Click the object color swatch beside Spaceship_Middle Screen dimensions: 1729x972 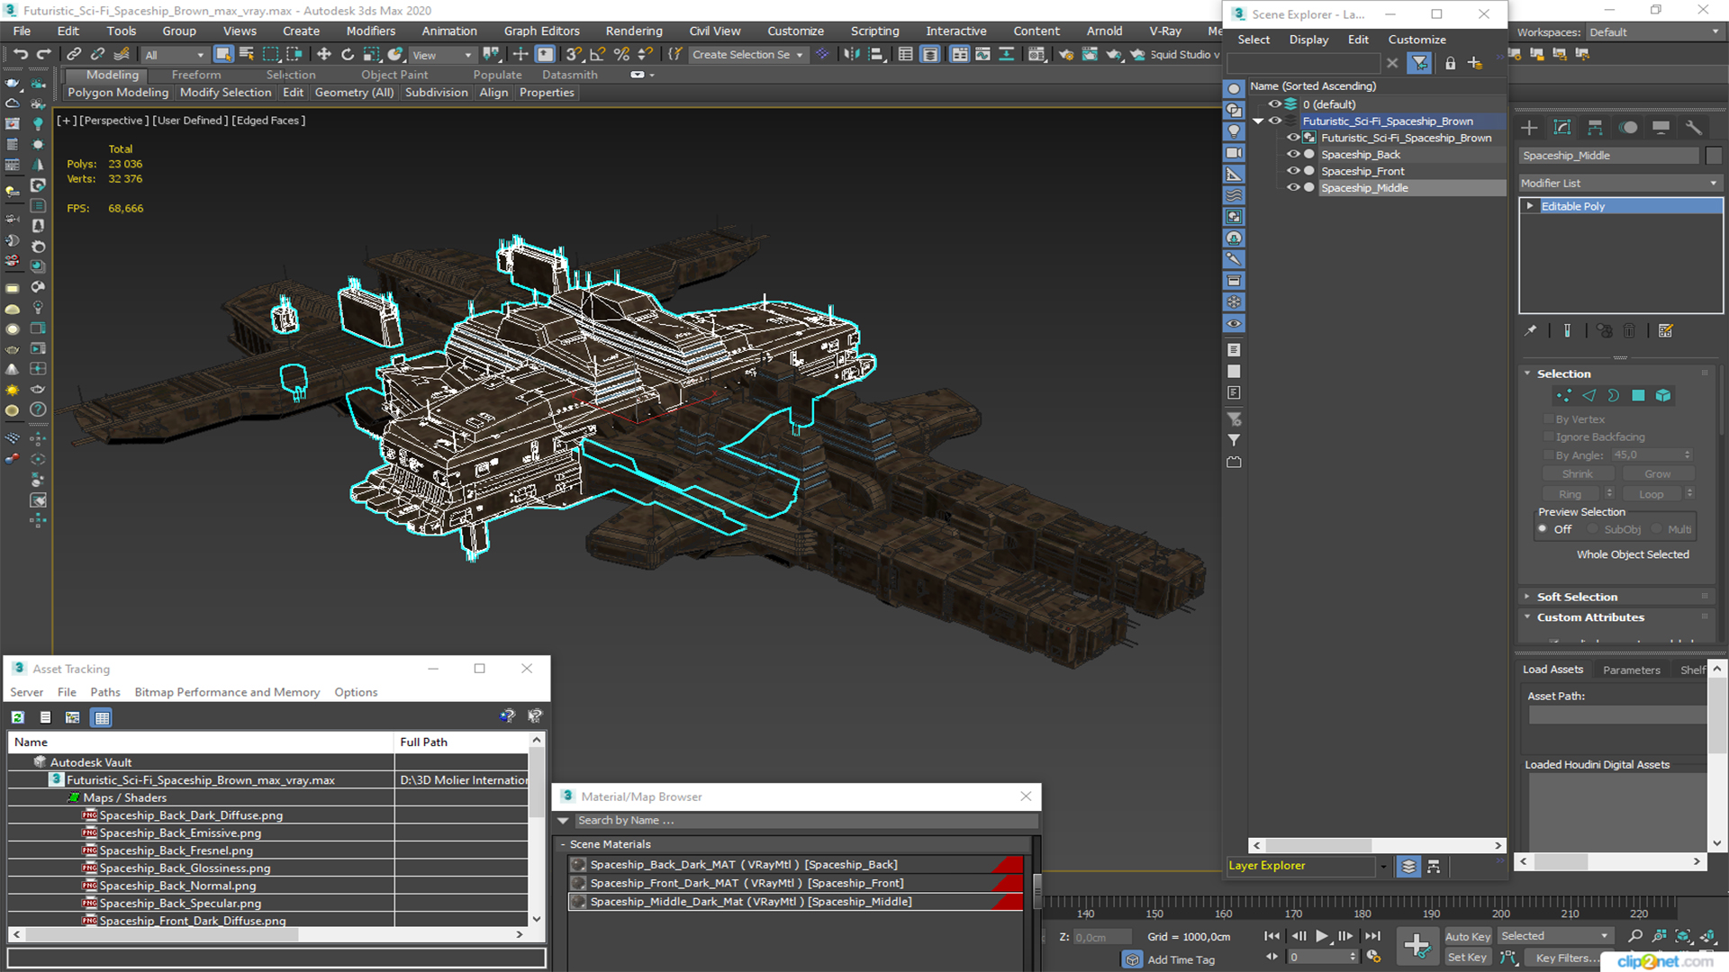1714,156
